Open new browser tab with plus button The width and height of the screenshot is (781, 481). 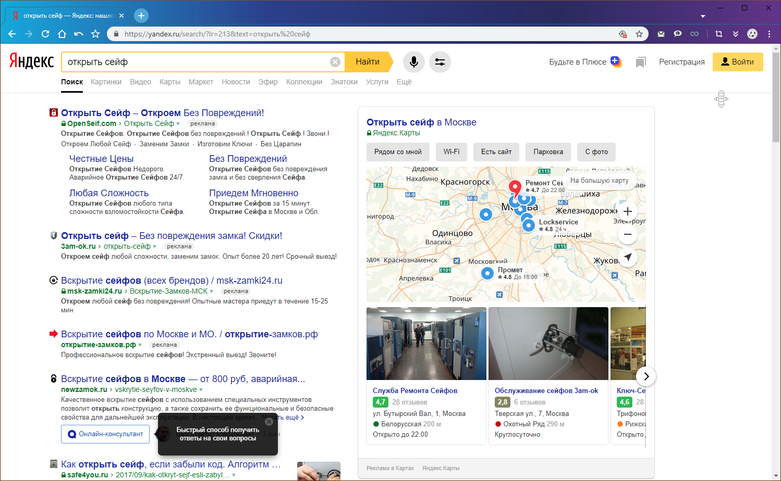[x=141, y=16]
